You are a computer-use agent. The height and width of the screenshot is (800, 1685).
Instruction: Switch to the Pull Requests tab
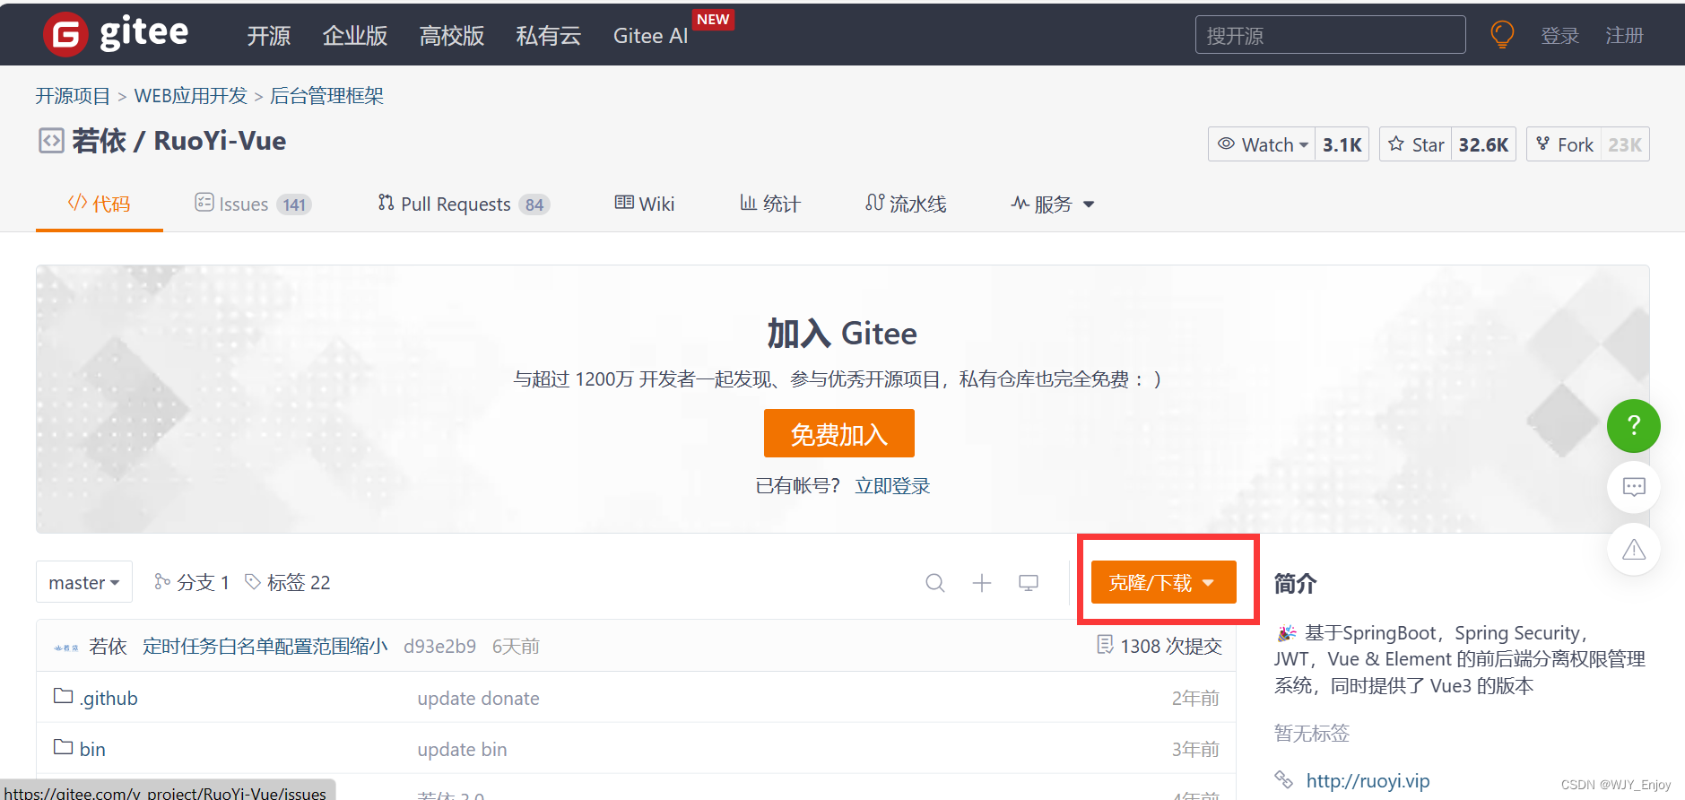(x=464, y=204)
